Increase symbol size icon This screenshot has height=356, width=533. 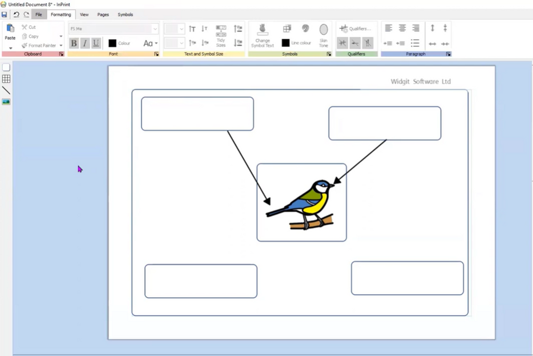pos(192,43)
